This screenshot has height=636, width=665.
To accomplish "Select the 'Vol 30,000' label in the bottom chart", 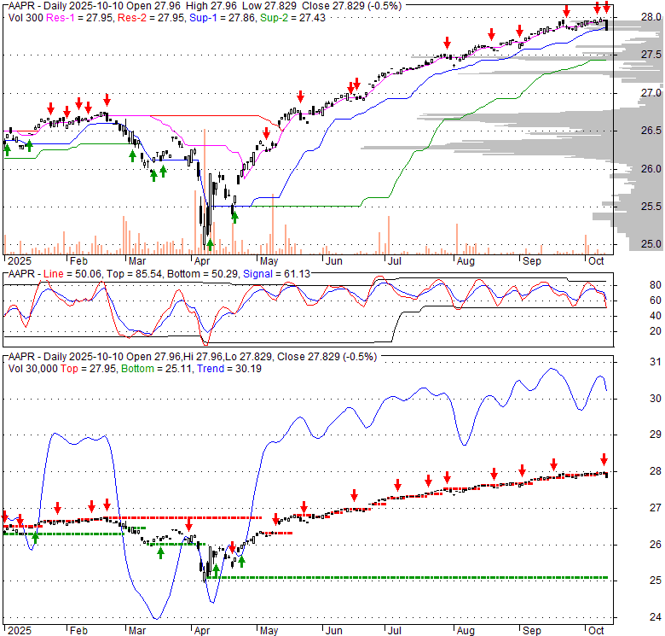I will tap(32, 369).
